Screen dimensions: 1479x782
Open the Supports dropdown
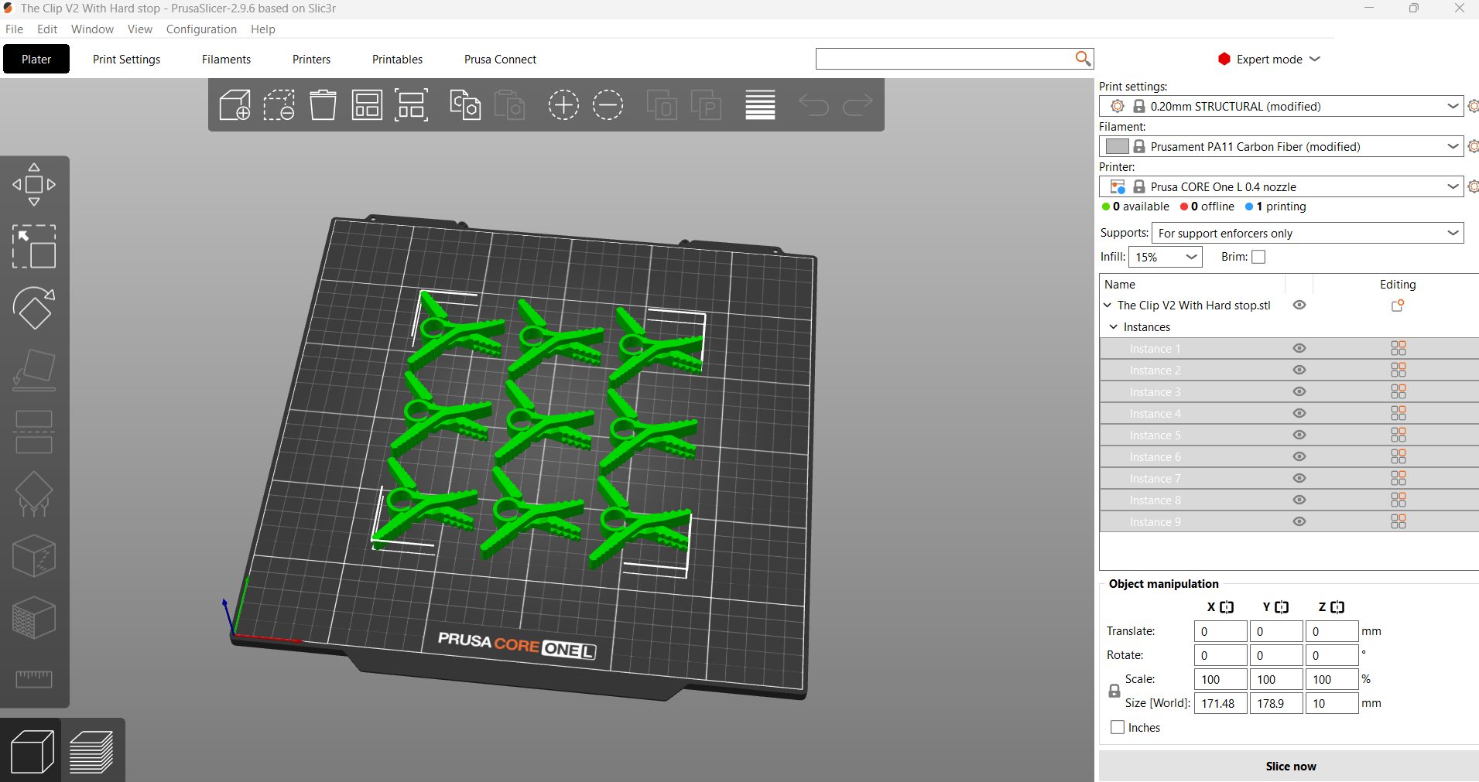tap(1308, 233)
